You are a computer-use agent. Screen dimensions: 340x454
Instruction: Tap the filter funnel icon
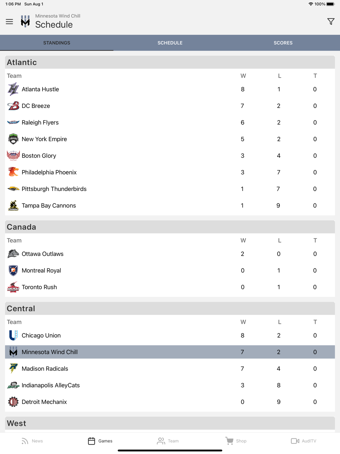coord(330,22)
